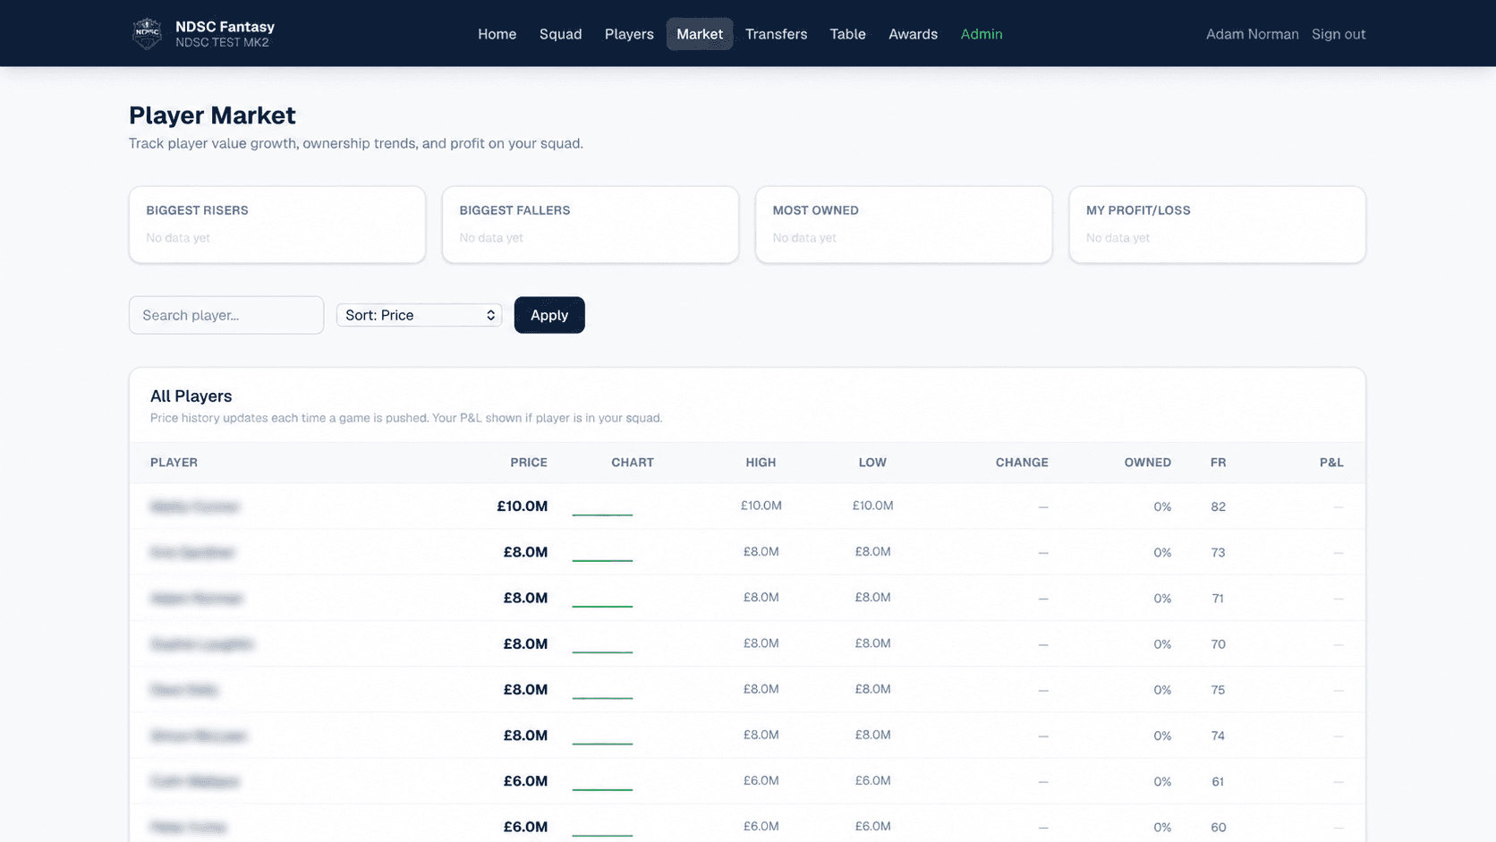
Task: Click the Apply button
Action: coord(549,315)
